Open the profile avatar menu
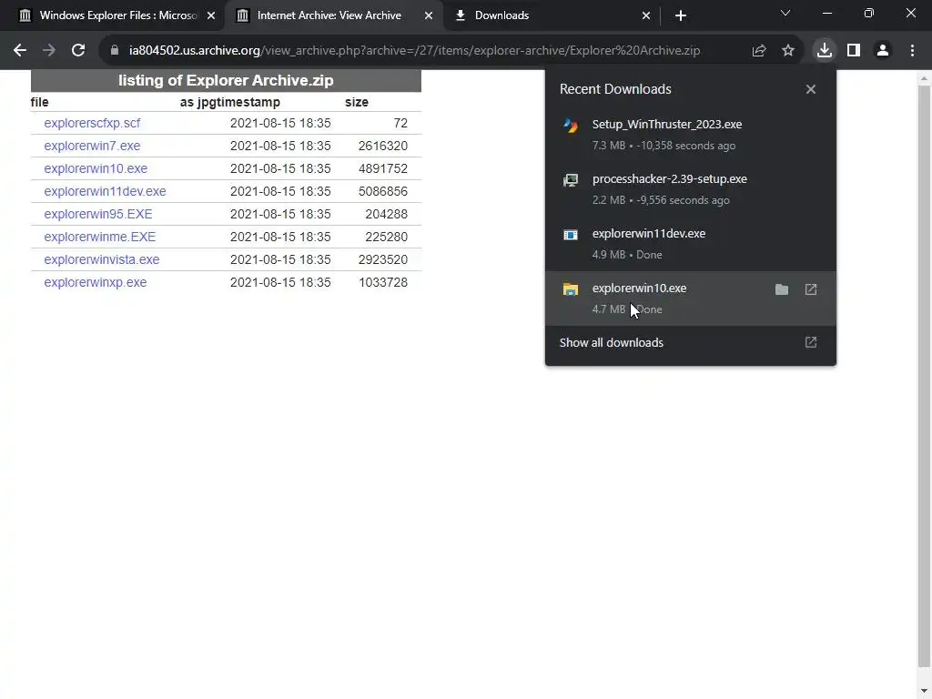The image size is (932, 699). click(883, 51)
